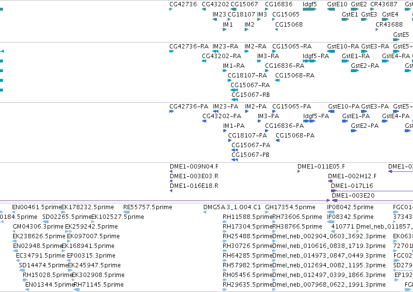Click the IM23 gene label

(219, 15)
